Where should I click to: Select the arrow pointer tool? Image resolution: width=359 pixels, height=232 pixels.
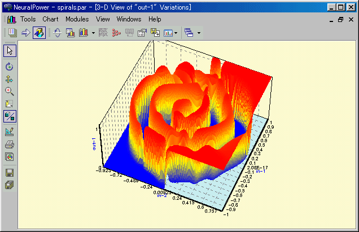coord(10,51)
